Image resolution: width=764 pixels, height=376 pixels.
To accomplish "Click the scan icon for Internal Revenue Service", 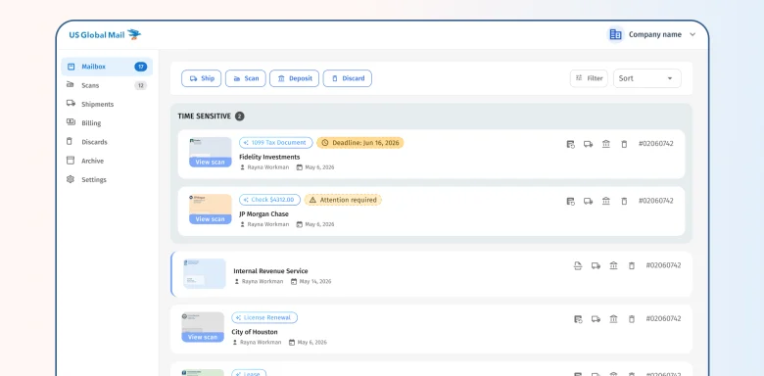I will point(578,266).
